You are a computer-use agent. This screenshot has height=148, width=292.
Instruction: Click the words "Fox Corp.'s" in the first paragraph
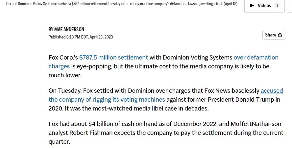pyautogui.click(x=63, y=58)
